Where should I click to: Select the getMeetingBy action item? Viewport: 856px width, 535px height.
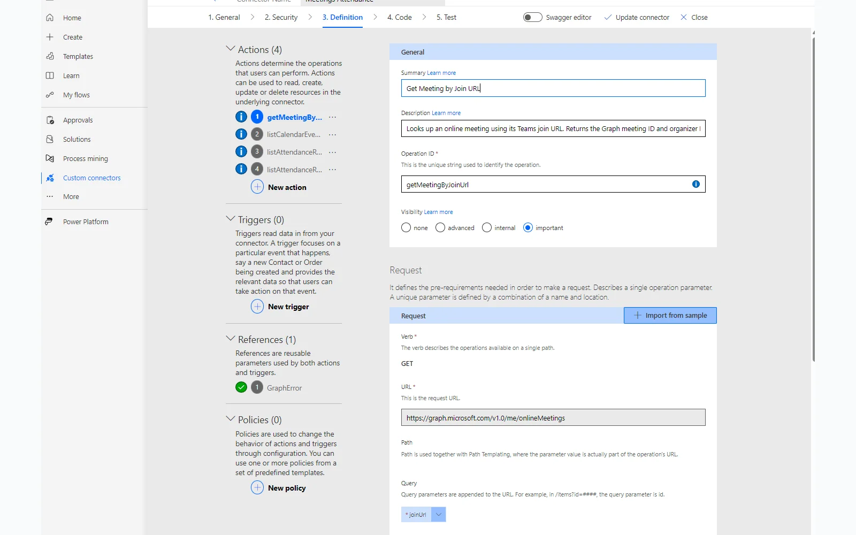(x=294, y=117)
